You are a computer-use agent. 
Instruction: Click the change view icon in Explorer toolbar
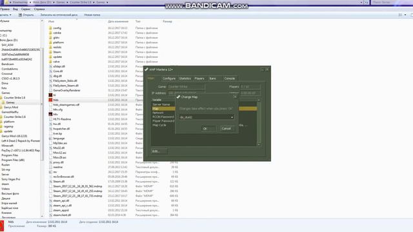coord(400,15)
